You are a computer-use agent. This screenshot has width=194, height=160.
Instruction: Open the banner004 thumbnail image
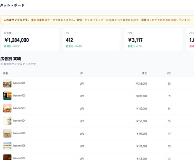(7, 121)
